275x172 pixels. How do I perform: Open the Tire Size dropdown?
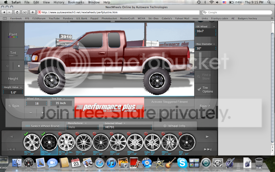[64, 99]
